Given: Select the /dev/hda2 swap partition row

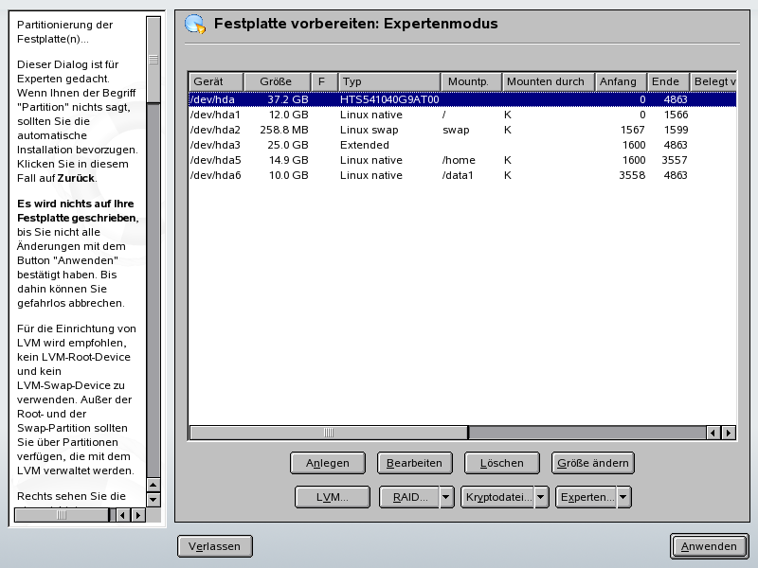Looking at the screenshot, I should click(379, 130).
